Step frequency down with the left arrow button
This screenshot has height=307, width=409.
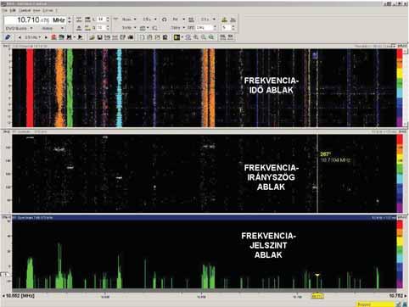point(20,37)
